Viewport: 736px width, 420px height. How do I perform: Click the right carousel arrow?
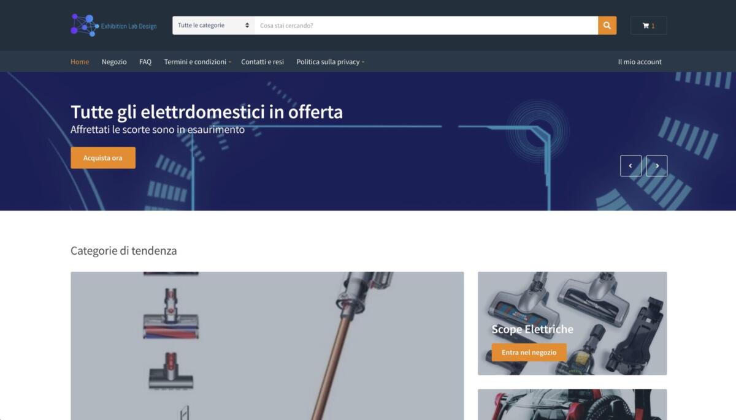657,165
